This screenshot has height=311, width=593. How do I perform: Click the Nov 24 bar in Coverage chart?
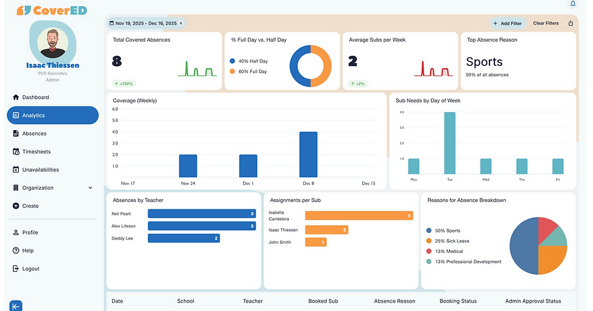(188, 166)
